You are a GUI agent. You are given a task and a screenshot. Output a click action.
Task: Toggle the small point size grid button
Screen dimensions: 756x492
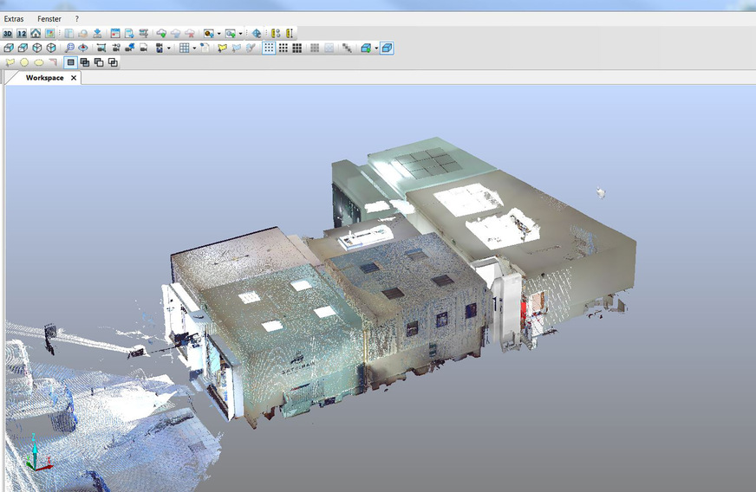[269, 48]
